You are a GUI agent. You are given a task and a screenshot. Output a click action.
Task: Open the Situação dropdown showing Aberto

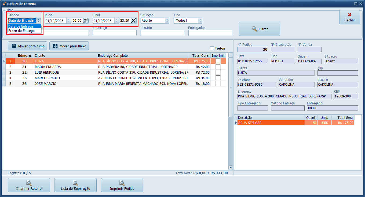coord(167,21)
